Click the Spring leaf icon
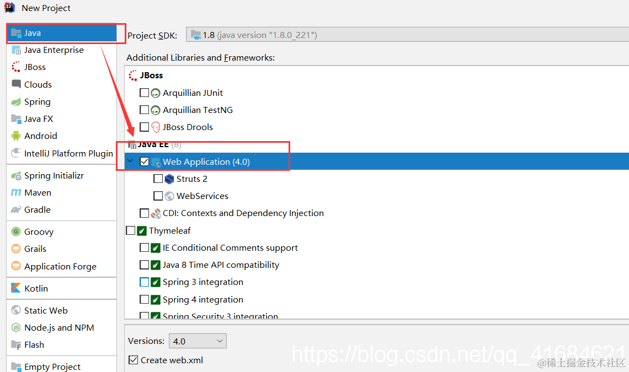The width and height of the screenshot is (629, 372). pyautogui.click(x=16, y=102)
